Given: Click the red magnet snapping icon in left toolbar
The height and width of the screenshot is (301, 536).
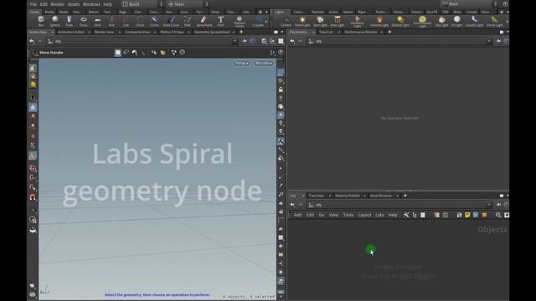Looking at the screenshot, I should click(33, 197).
